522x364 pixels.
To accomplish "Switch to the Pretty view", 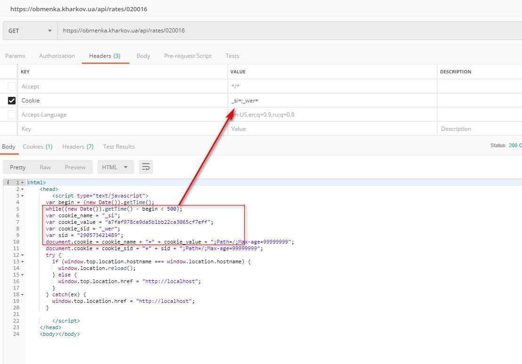I will (x=17, y=167).
